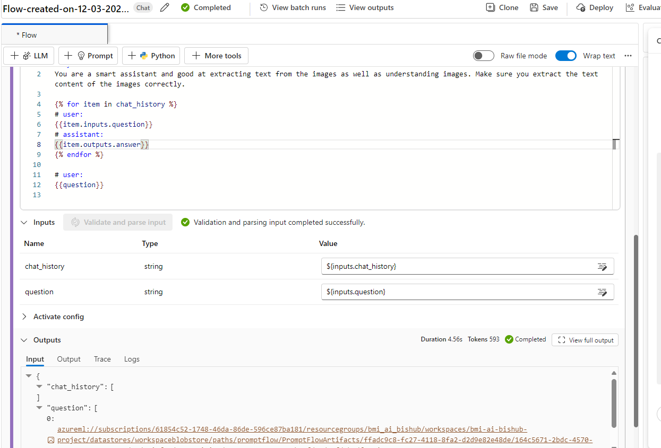661x448 pixels.
Task: Click the {{question}} code line
Action: 79,185
